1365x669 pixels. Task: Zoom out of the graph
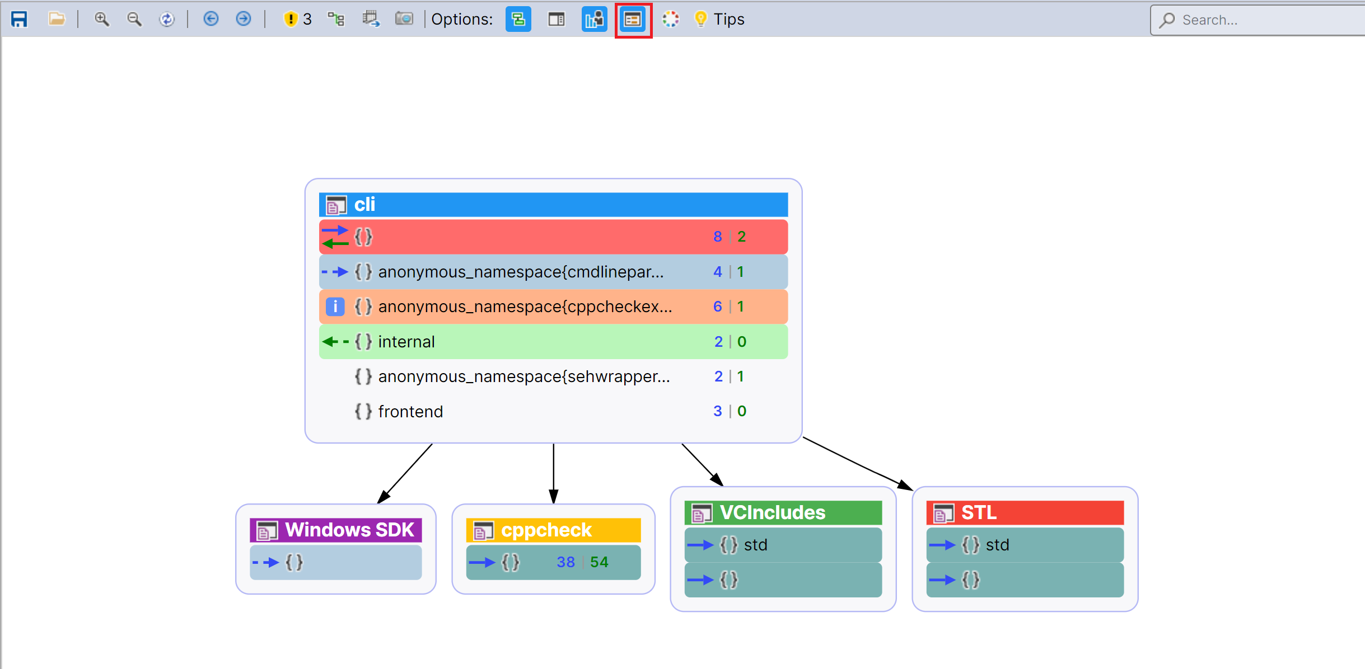[x=134, y=18]
